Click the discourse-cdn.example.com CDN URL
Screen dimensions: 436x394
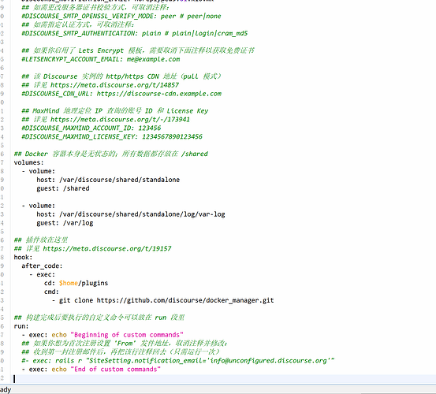(159, 94)
